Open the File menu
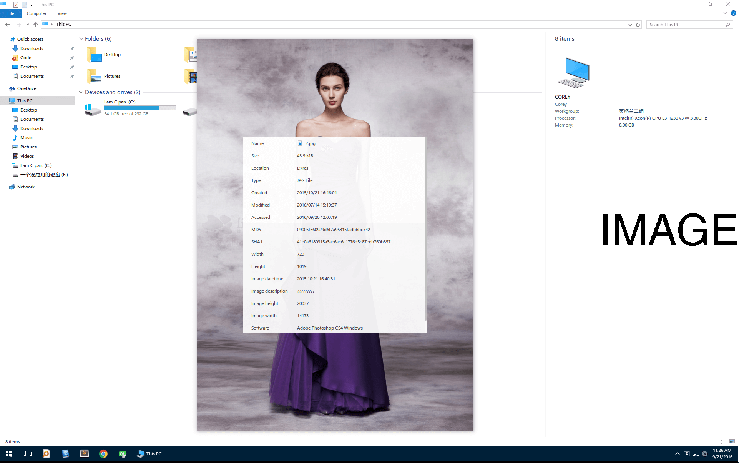This screenshot has height=463, width=739. click(x=11, y=13)
